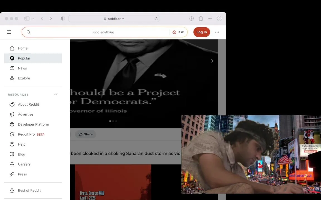321x200 pixels.
Task: Click the About Reddit snoo icon
Action: [x=12, y=104]
